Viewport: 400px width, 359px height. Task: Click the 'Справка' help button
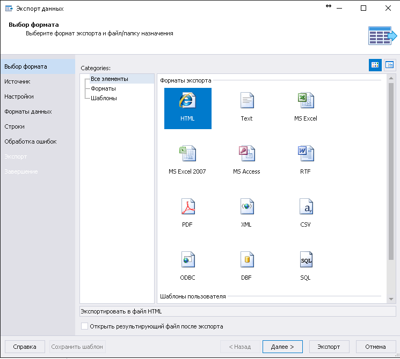click(x=25, y=347)
